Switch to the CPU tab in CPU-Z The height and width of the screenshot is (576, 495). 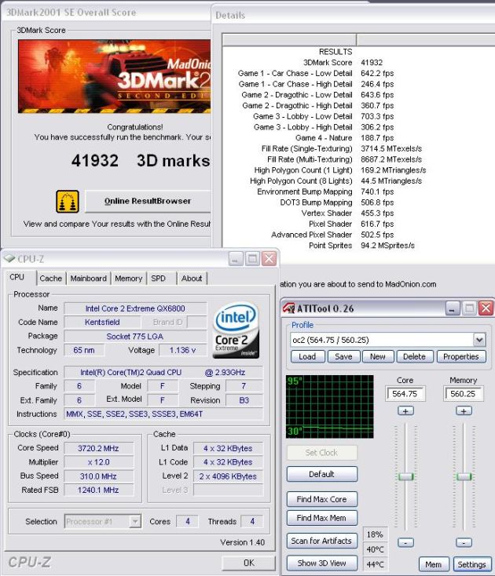point(17,277)
